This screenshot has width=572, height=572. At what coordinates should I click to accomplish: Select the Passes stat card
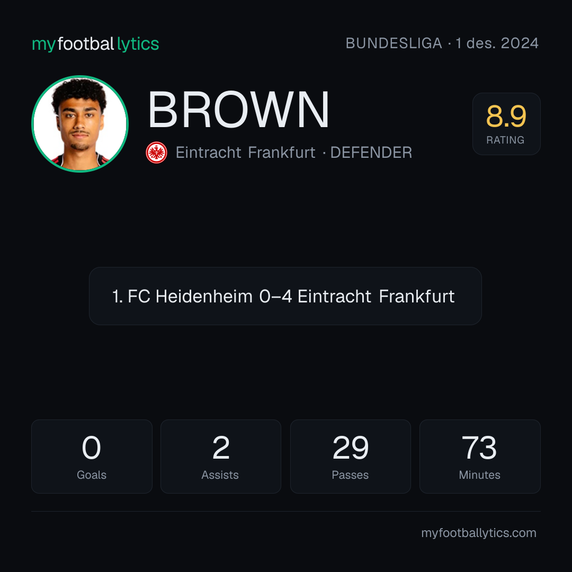351,457
